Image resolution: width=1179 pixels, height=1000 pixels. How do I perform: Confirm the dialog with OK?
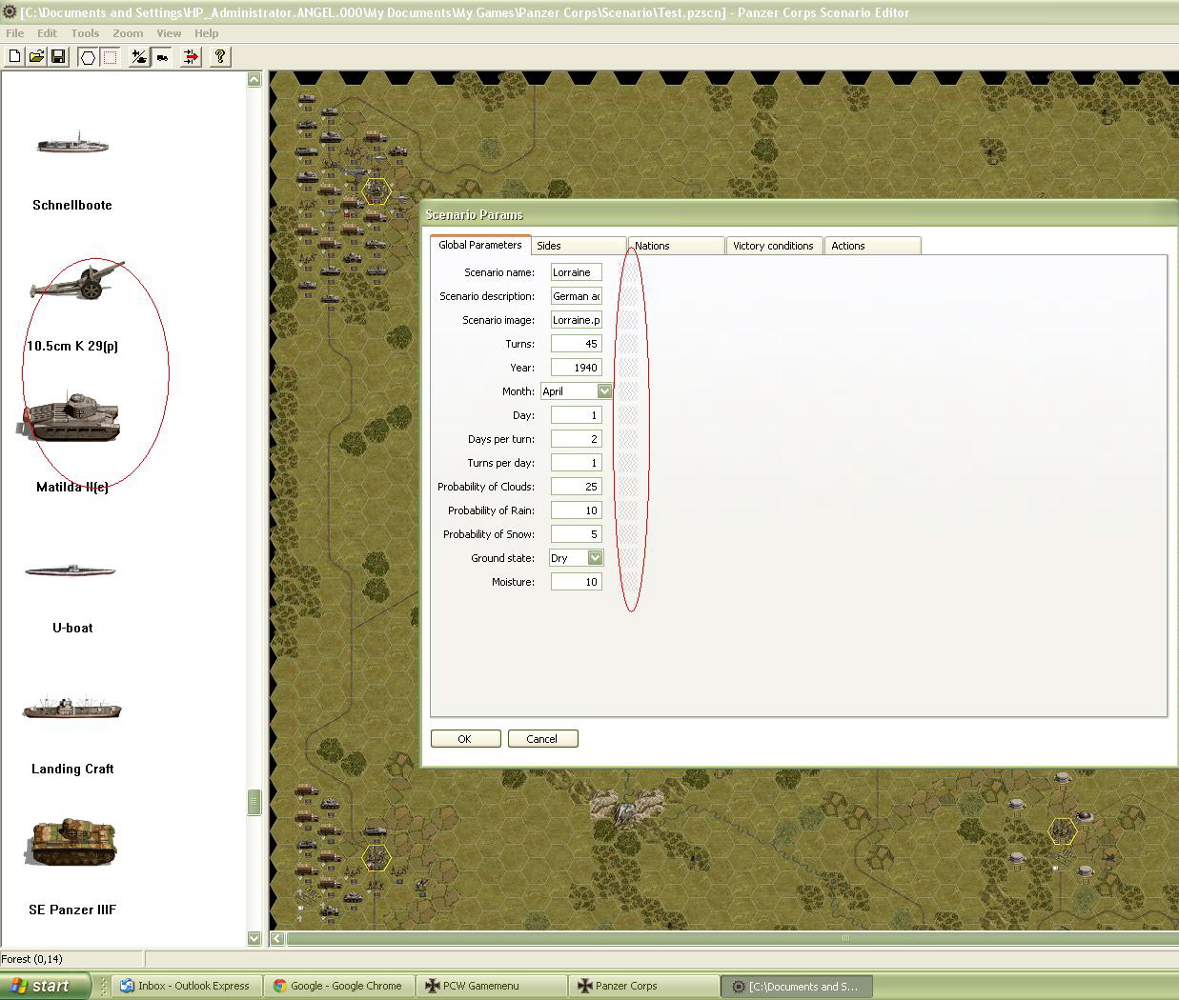pos(465,739)
